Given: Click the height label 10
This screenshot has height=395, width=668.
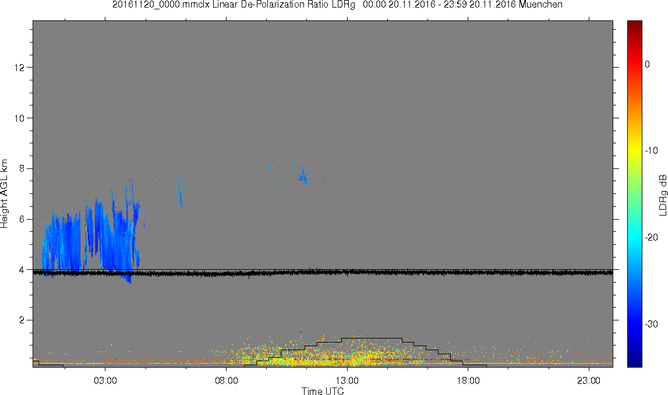Looking at the screenshot, I should (19, 118).
